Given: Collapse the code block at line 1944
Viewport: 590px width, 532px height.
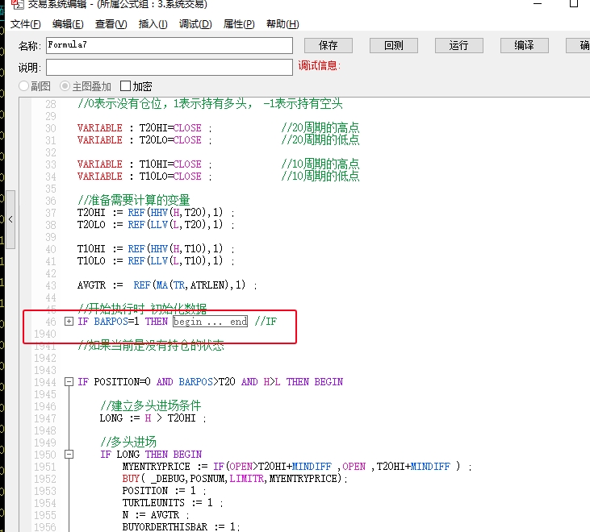Looking at the screenshot, I should coord(69,382).
